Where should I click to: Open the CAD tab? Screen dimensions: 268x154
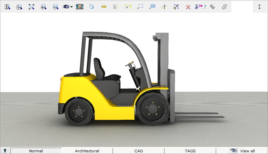139,151
